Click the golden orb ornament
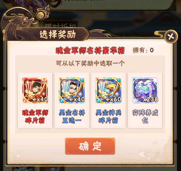The image size is (181, 171). coord(41,15)
